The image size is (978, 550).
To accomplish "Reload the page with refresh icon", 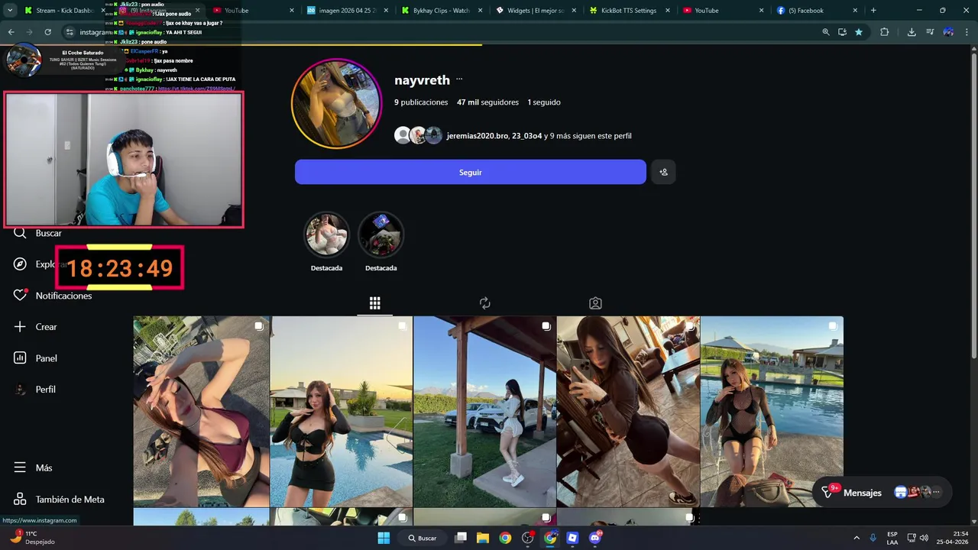I will [x=47, y=32].
